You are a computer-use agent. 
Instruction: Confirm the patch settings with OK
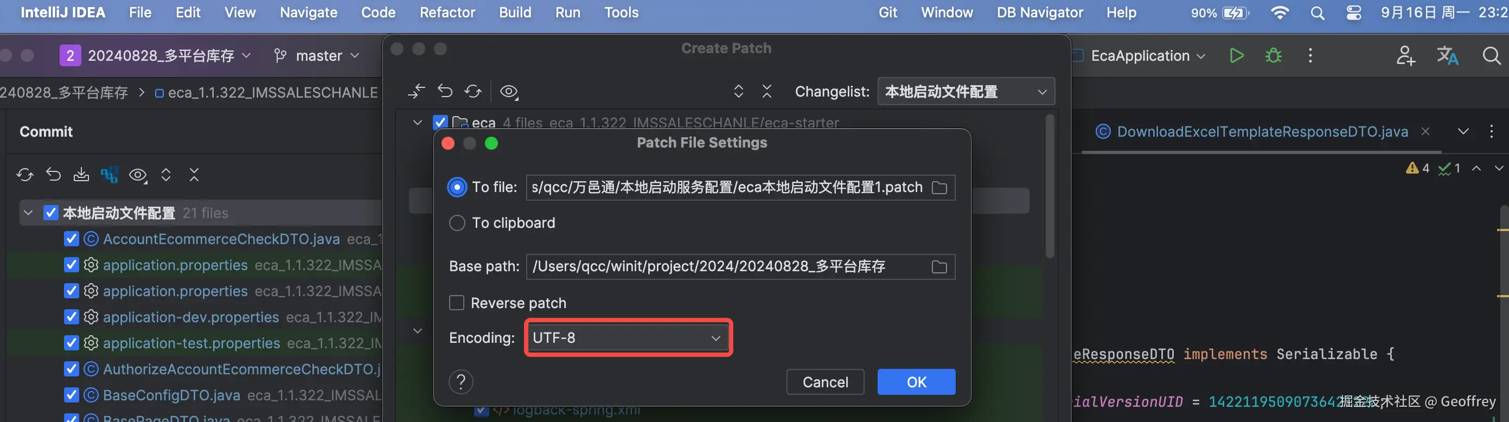(916, 382)
